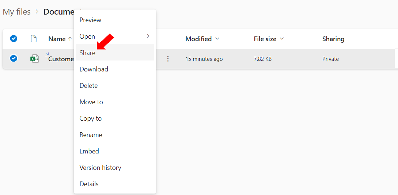Click the Private sharing status cell

point(330,59)
